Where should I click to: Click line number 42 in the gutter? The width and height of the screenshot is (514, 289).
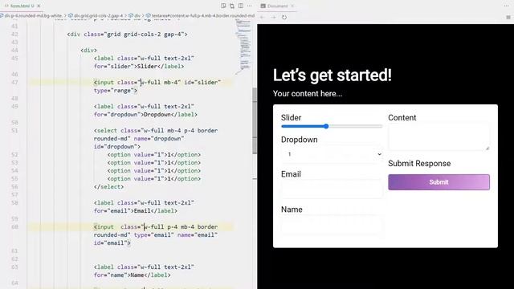[14, 34]
